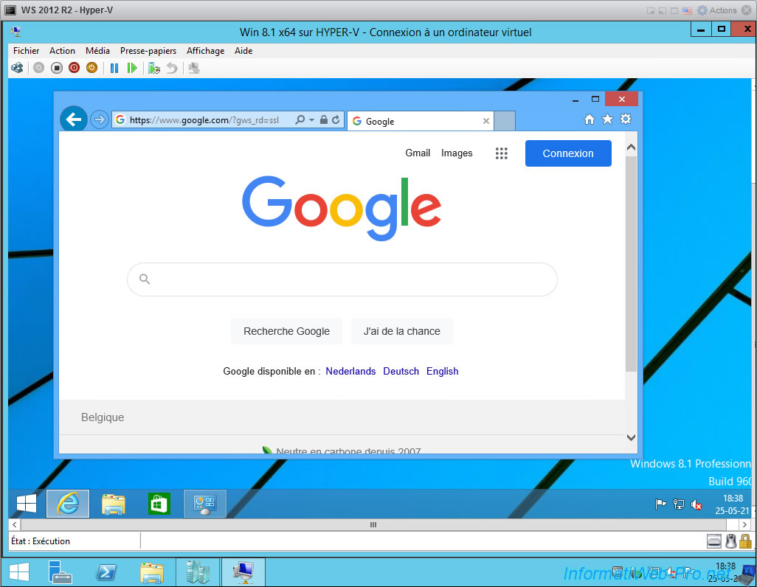Image resolution: width=757 pixels, height=587 pixels.
Task: Click enhanced session toolbar icon
Action: click(x=194, y=68)
